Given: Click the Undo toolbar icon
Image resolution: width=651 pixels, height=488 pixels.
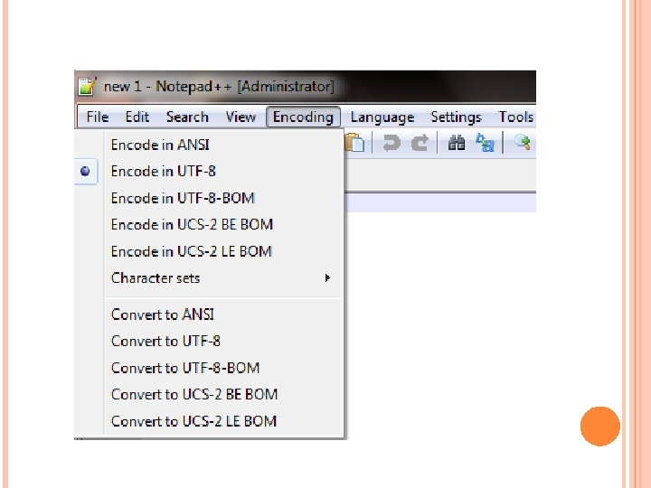Looking at the screenshot, I should click(x=392, y=143).
